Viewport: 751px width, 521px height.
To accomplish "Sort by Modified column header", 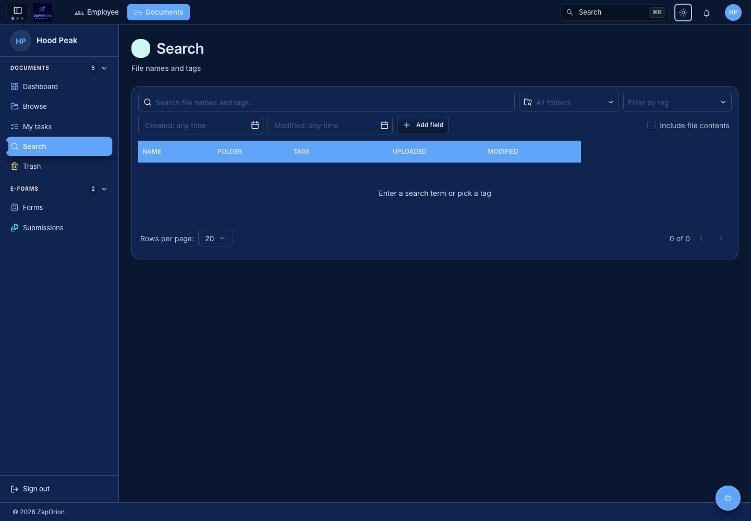I will [x=503, y=152].
